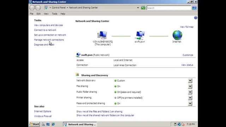Click the Internet globe icon
This screenshot has width=226, height=127.
point(177,35)
